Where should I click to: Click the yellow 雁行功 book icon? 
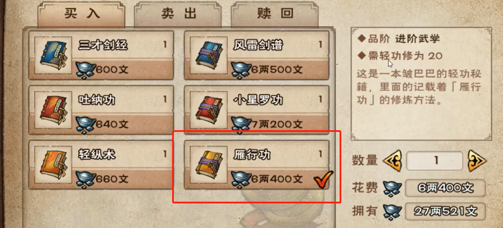tap(209, 165)
